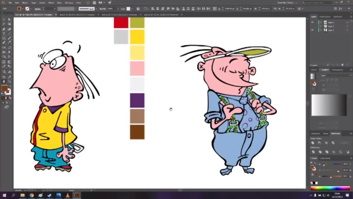
Task: Open the Object menu
Action: 25,3
